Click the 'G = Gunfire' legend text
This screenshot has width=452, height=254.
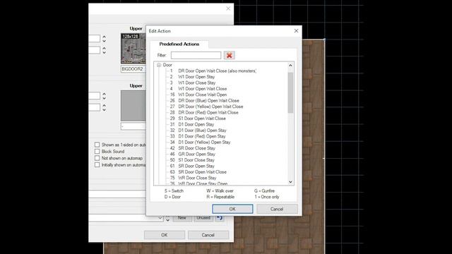[x=264, y=191]
